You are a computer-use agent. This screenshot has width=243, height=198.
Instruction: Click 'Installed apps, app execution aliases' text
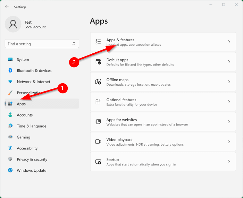coord(134,45)
